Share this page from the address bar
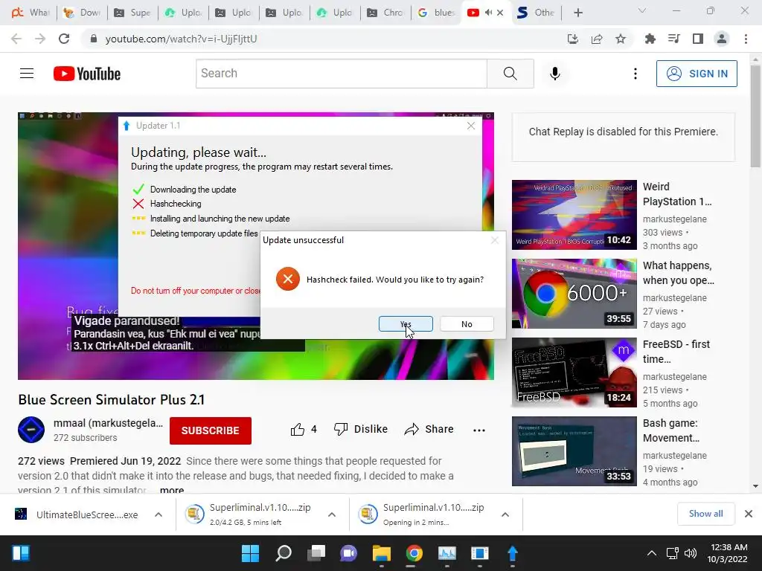 coord(597,39)
